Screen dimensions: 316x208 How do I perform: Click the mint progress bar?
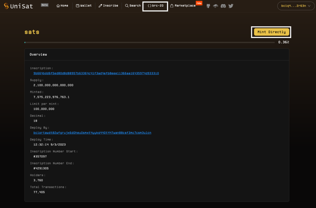(x=149, y=42)
